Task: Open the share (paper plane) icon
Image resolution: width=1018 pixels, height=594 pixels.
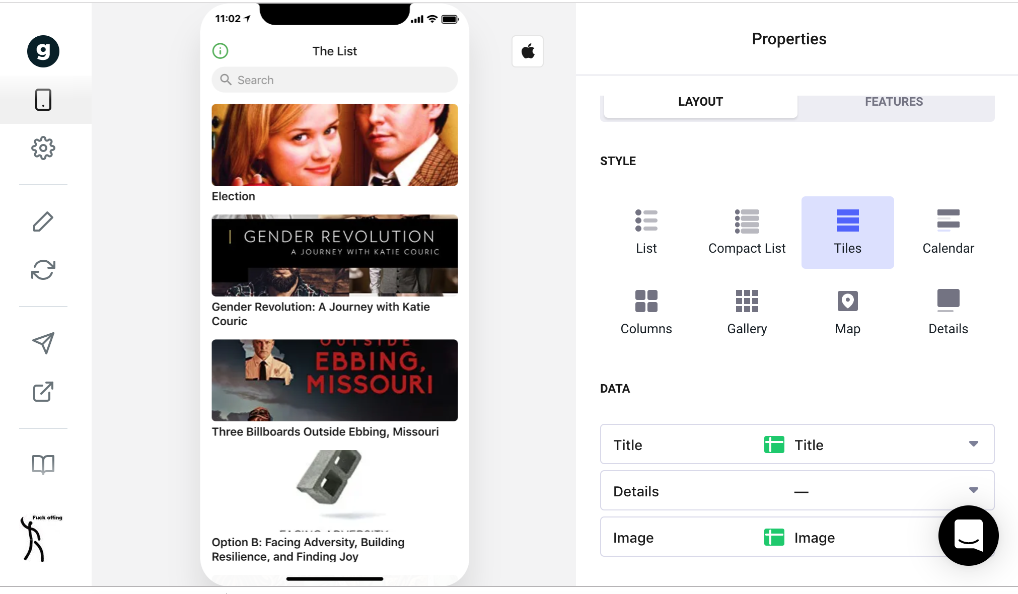Action: pos(43,344)
